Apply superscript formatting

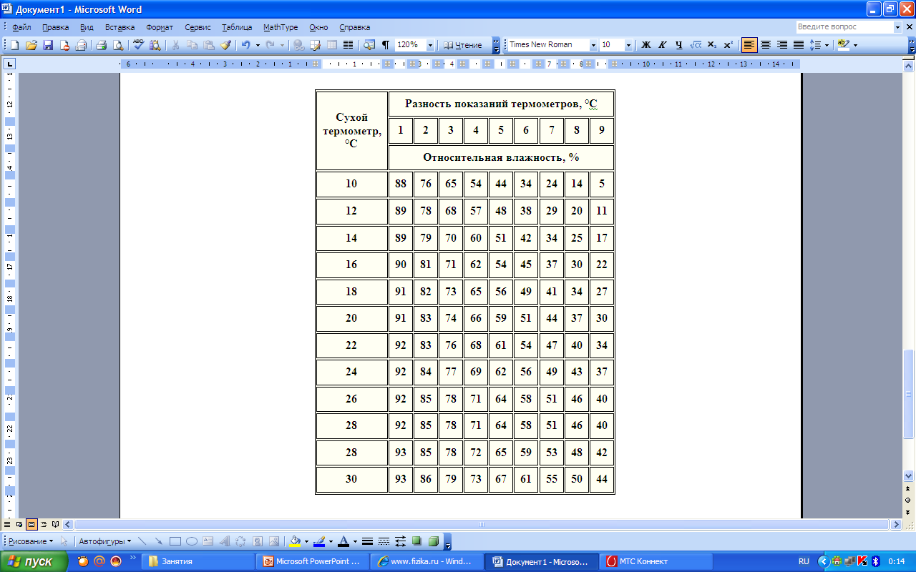tap(729, 45)
